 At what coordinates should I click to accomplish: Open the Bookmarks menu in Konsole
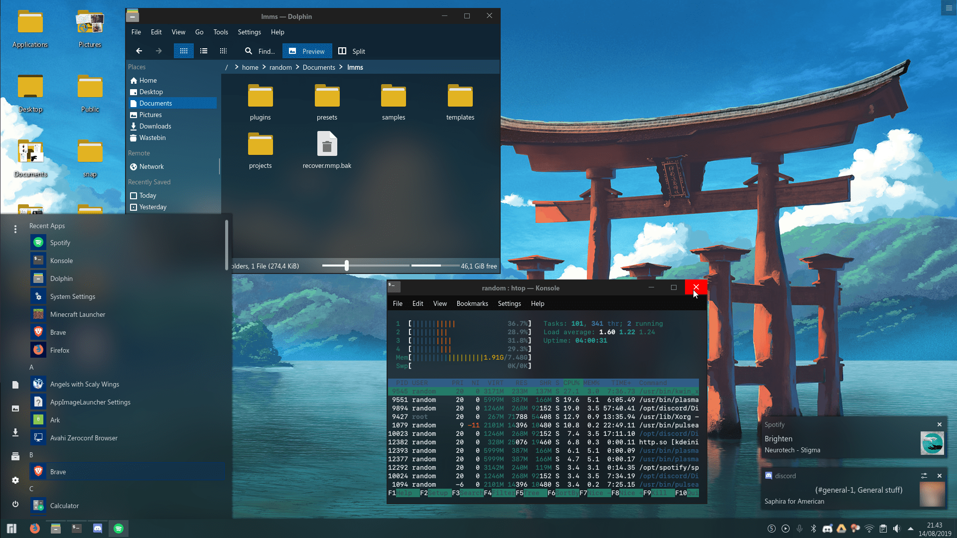click(x=472, y=303)
